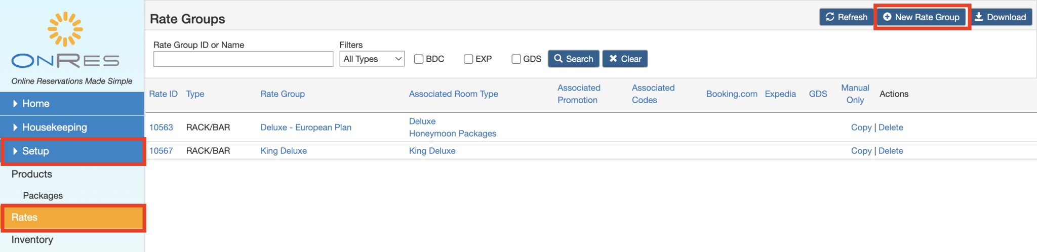Open the Deluxe - European Plan rate group
This screenshot has height=252, width=1037.
(x=305, y=128)
